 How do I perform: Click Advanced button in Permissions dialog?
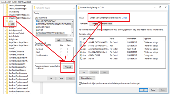point(68,67)
